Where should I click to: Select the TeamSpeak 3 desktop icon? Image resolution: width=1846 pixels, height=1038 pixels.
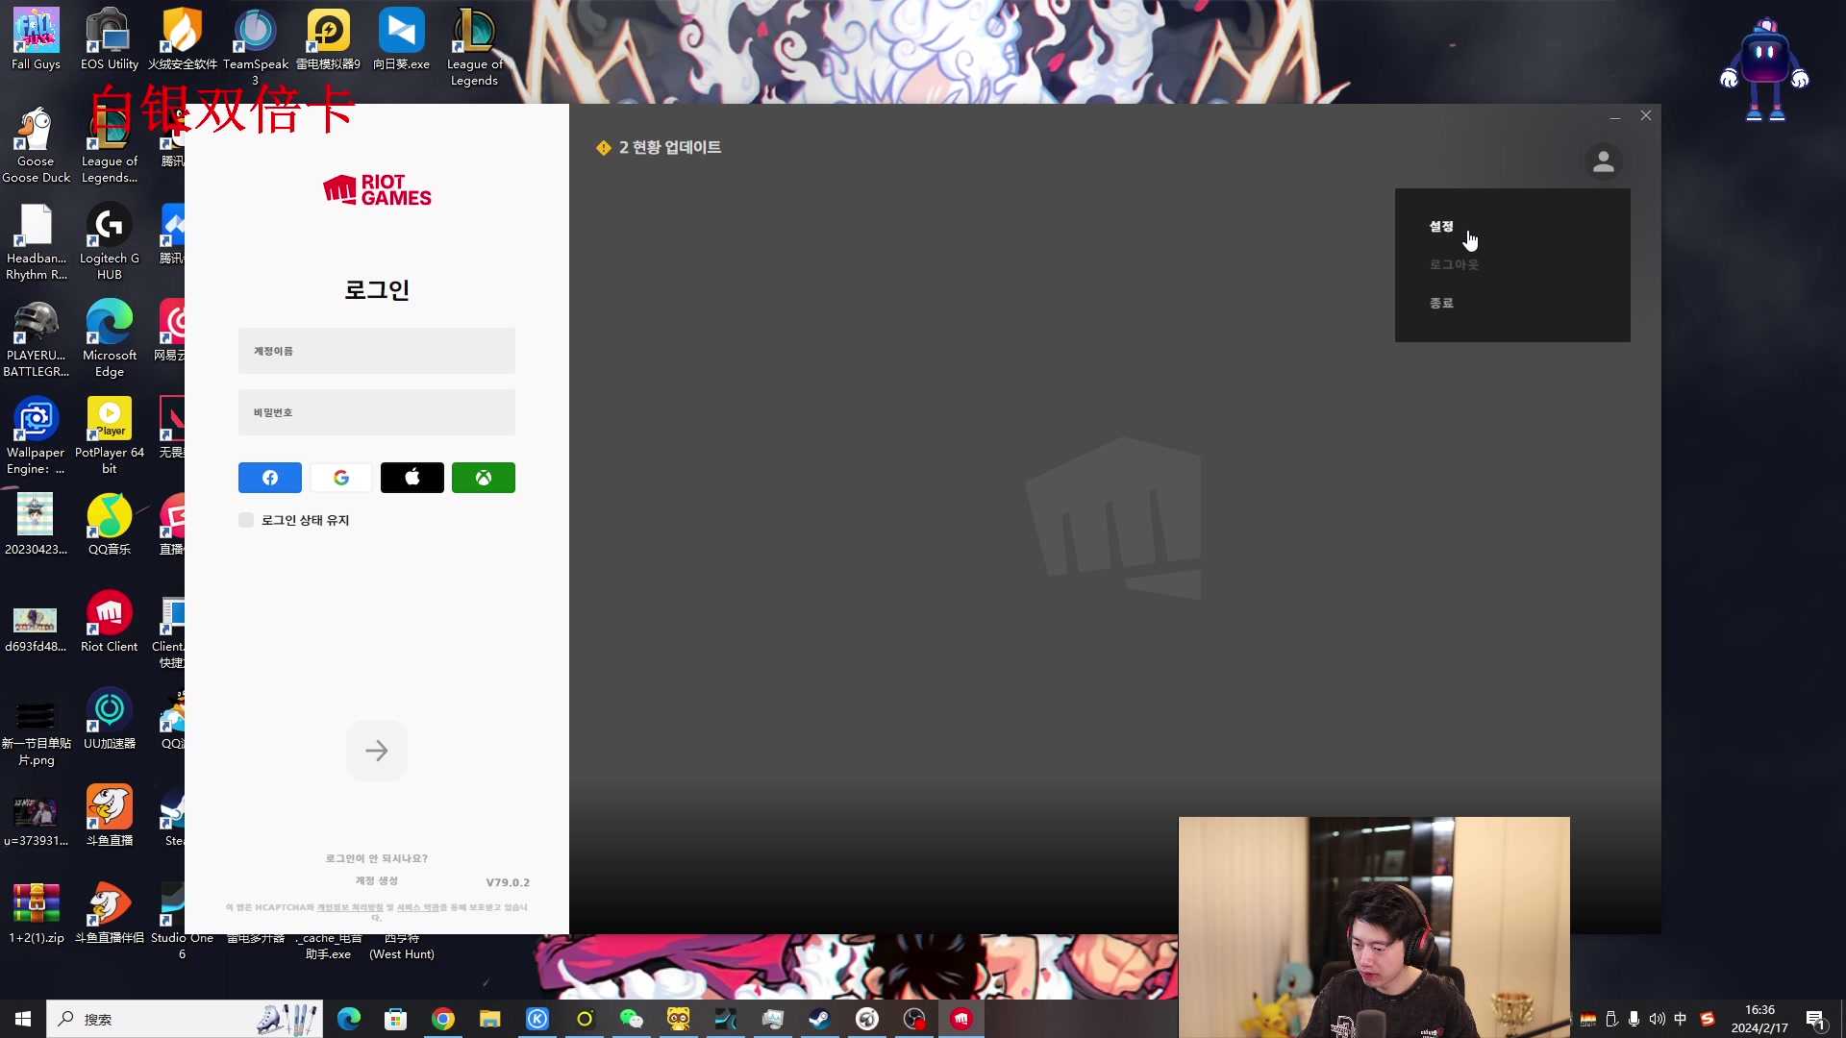tap(256, 47)
